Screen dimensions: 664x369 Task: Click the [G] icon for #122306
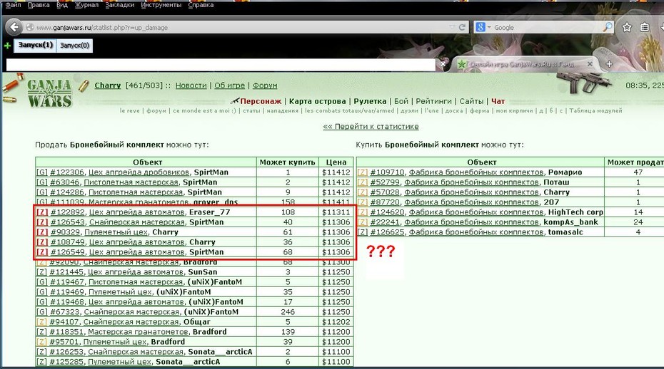tap(42, 172)
